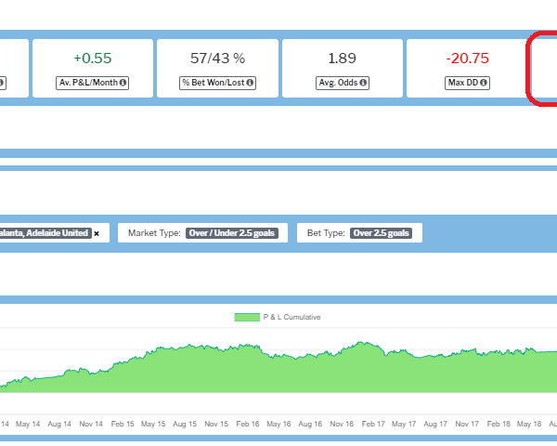Click the Market Type: label
This screenshot has height=446, width=557.
(154, 233)
